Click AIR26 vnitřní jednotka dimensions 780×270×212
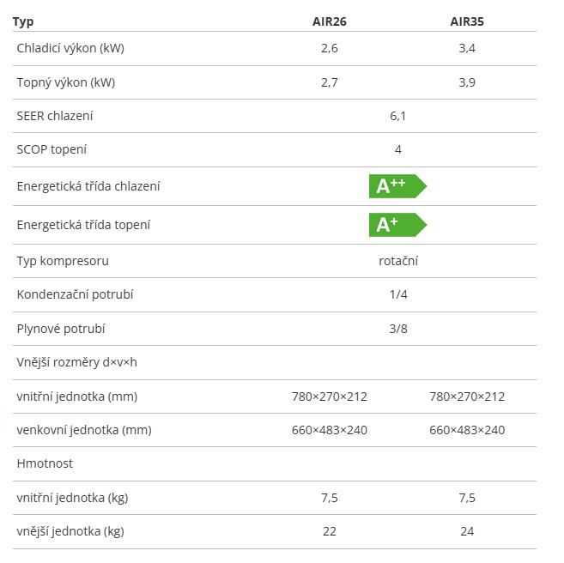564x563 pixels. click(329, 397)
